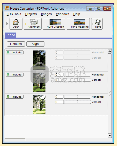The height and width of the screenshot is (146, 117).
Task: Click the first image's Horizontal offset field
Action: 59,53
